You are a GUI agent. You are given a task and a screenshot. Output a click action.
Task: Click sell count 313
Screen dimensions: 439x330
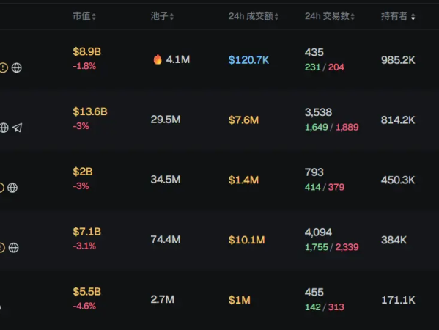click(x=336, y=307)
